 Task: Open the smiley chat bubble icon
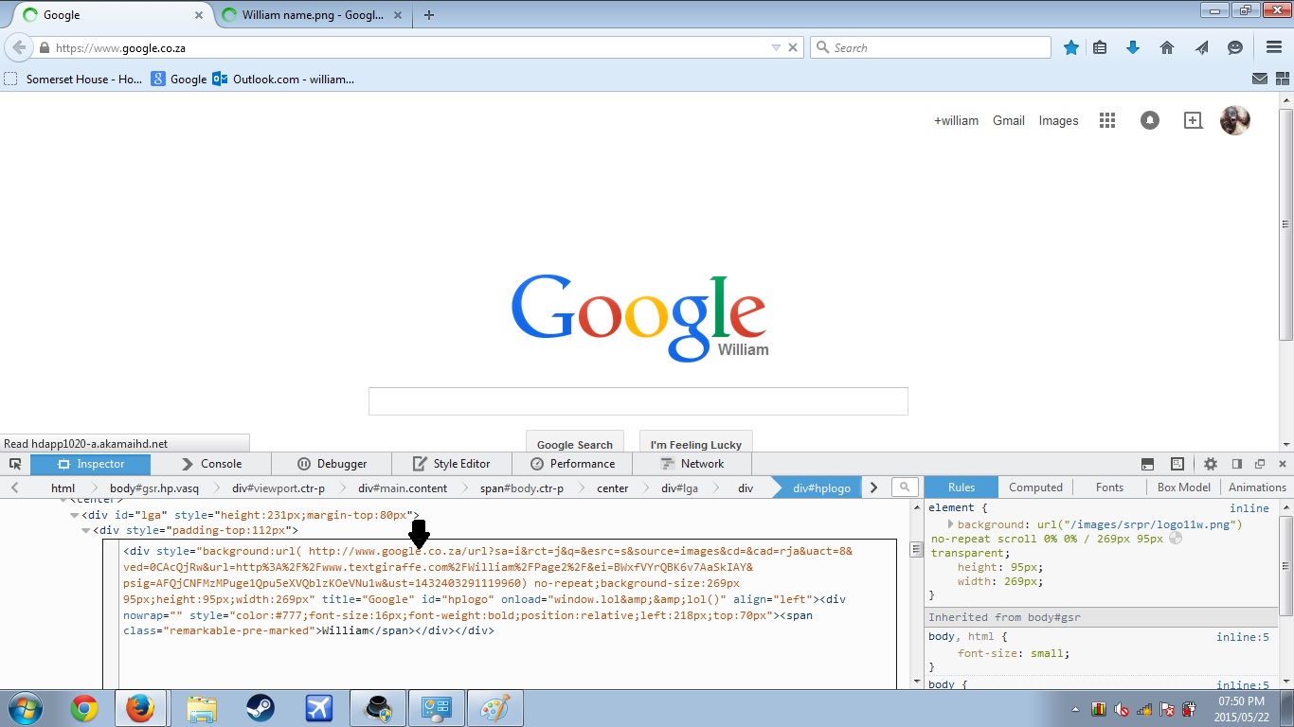point(1235,47)
